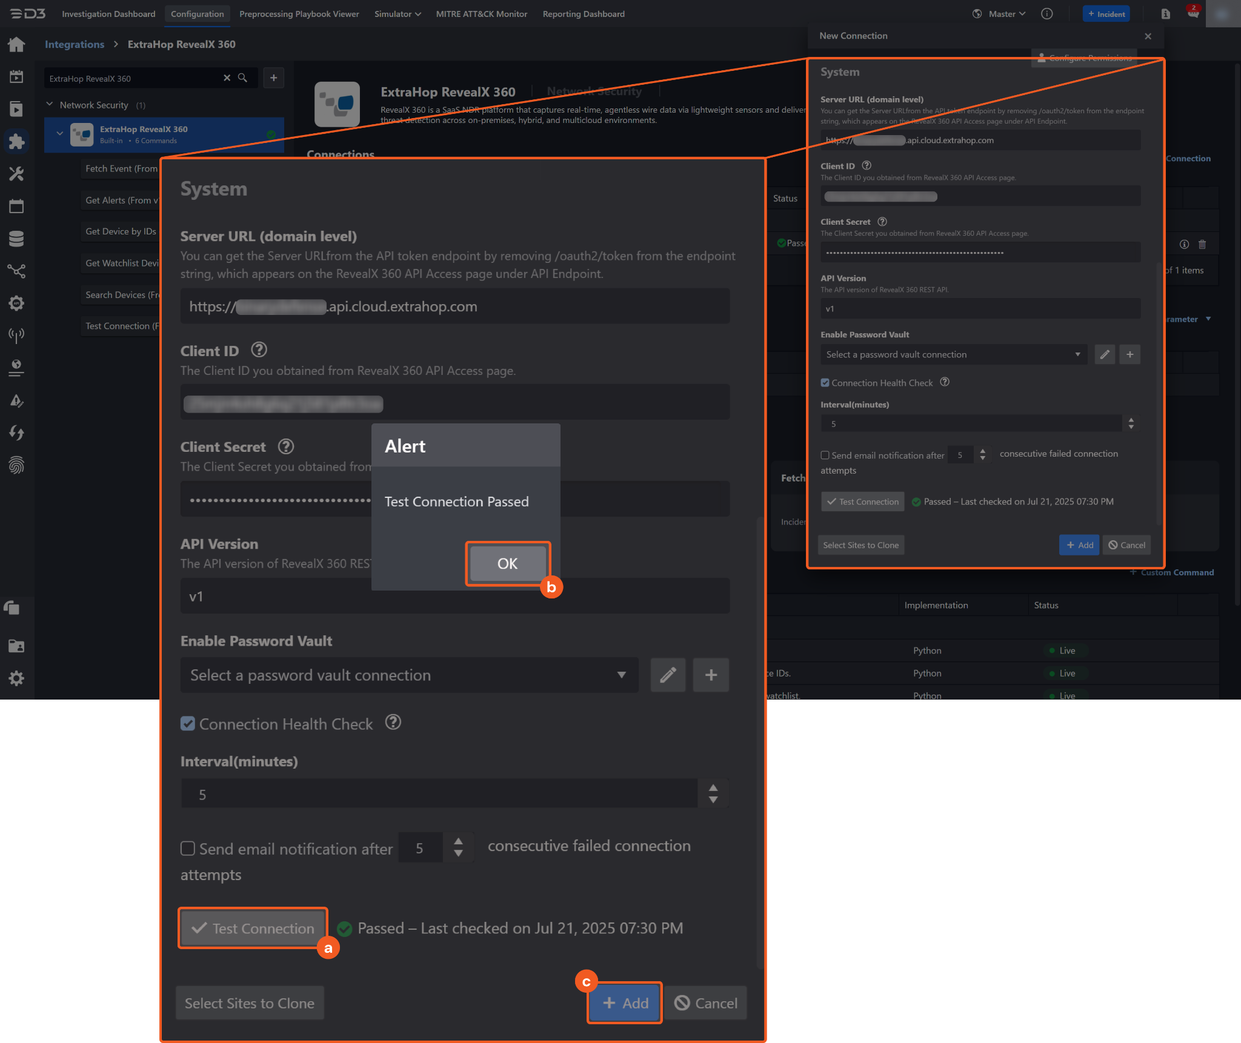This screenshot has width=1241, height=1043.
Task: Enable Send email notification after checkbox
Action: [188, 848]
